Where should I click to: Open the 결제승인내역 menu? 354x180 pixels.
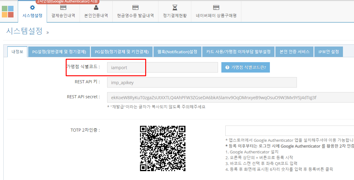click(x=63, y=11)
